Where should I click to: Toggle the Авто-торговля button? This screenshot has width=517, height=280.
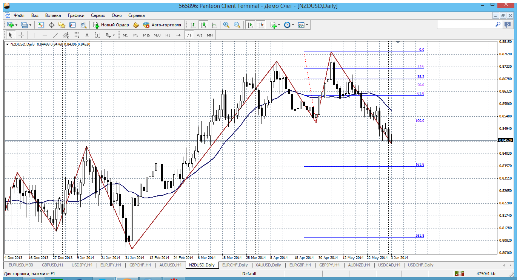coord(162,25)
